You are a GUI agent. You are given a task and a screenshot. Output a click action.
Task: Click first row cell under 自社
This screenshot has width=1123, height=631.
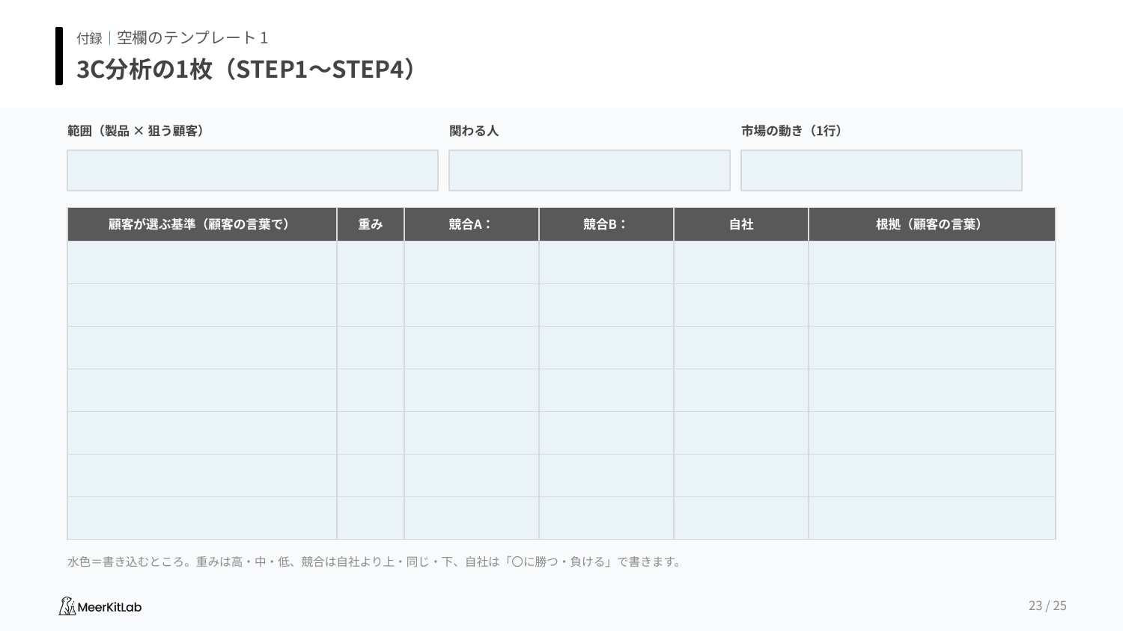[741, 262]
